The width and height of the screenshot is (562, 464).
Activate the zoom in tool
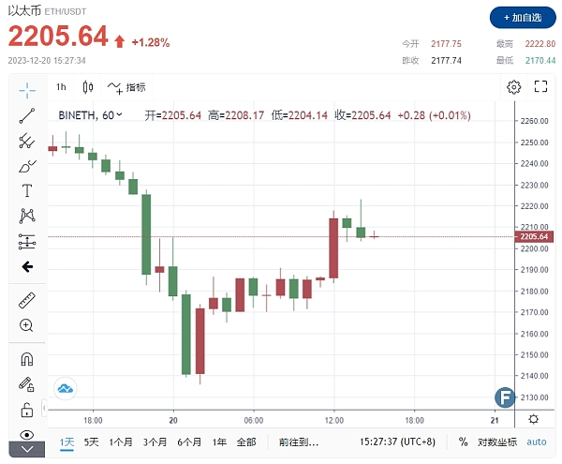click(x=26, y=325)
